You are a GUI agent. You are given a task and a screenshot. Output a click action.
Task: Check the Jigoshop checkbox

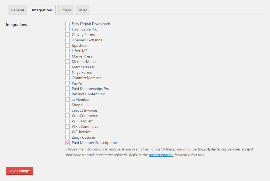pos(67,45)
